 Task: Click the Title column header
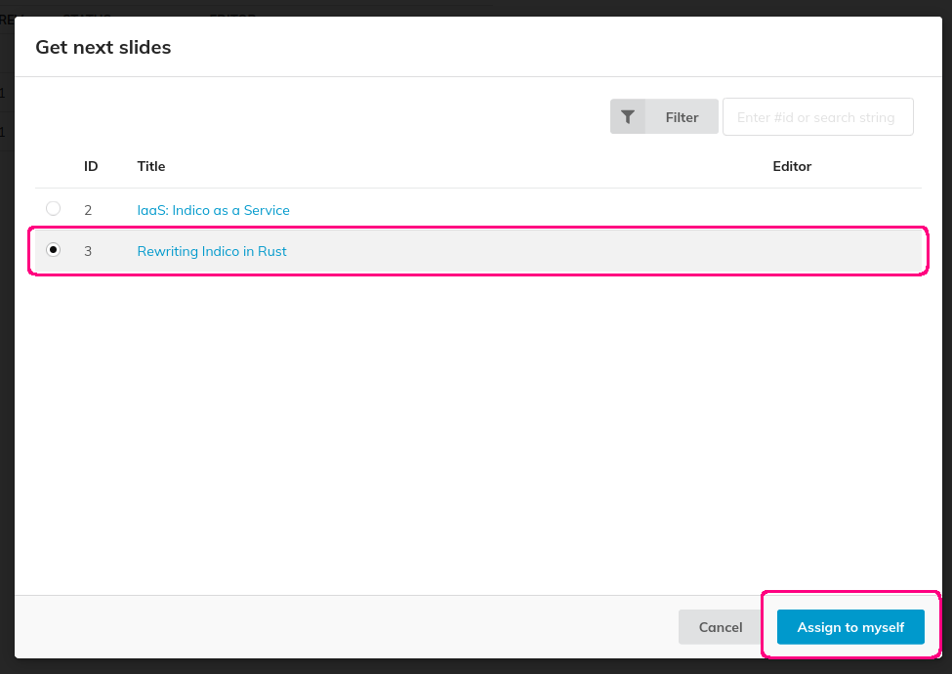pos(151,166)
